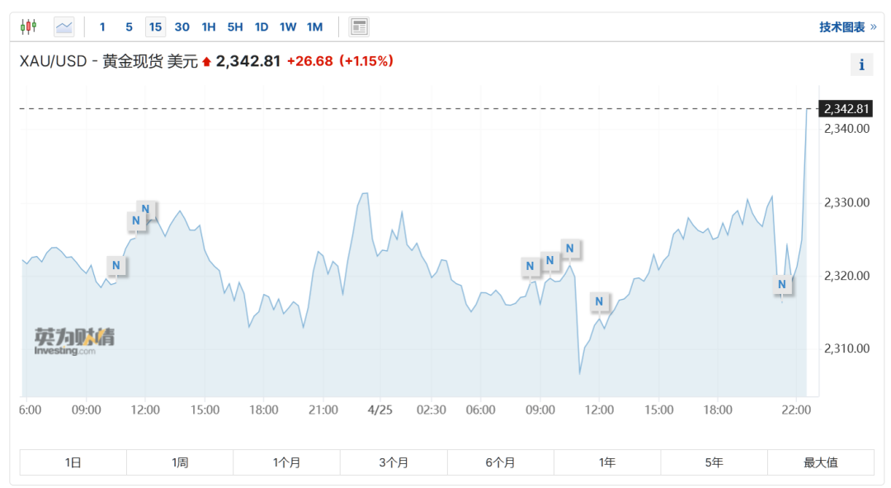Open the news marker near 12:00 on 4/25

click(599, 301)
